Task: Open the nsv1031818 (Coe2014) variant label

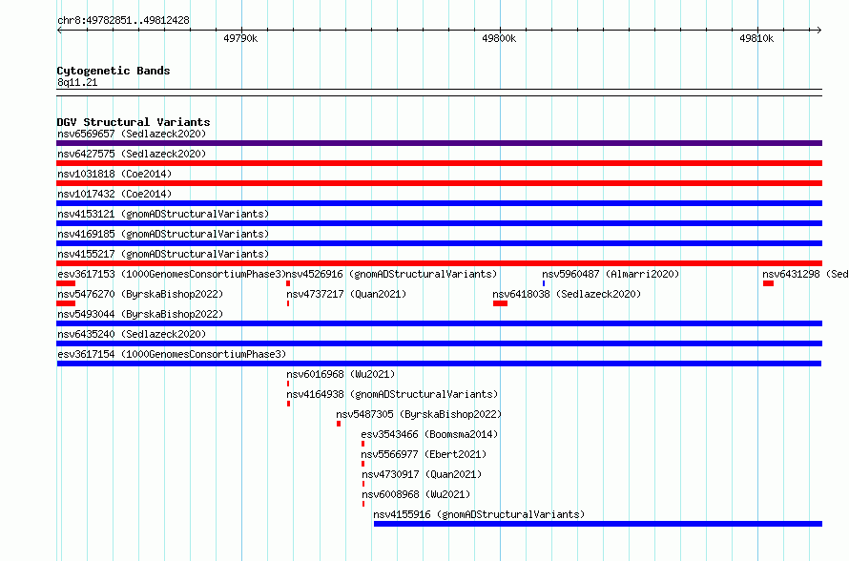Action: pyautogui.click(x=114, y=174)
